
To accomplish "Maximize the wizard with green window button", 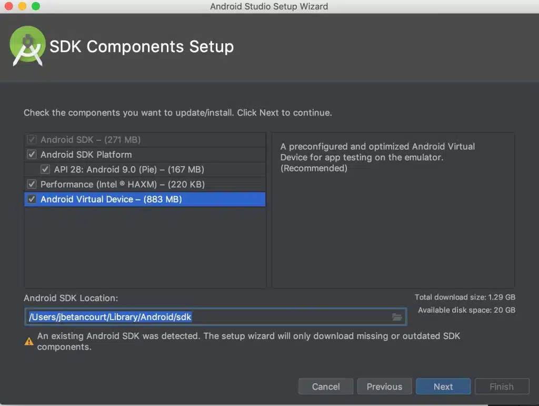I will (x=36, y=6).
